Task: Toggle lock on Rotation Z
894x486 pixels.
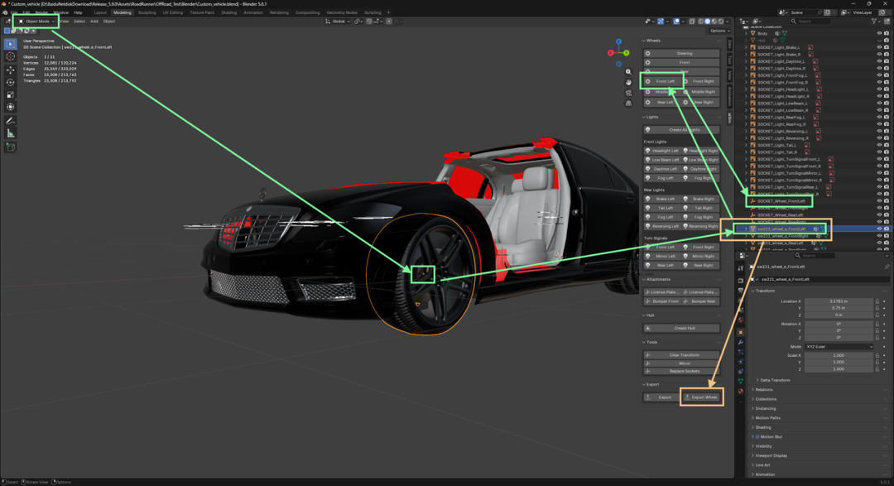Action: 877,337
